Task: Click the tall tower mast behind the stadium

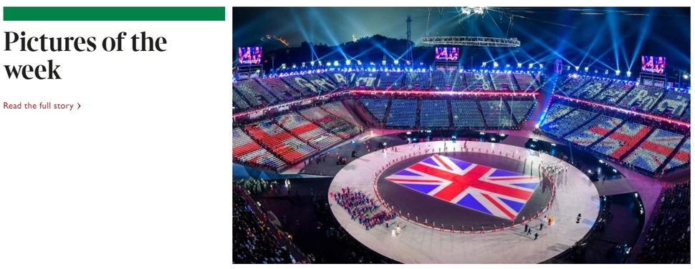Action: coord(408,40)
